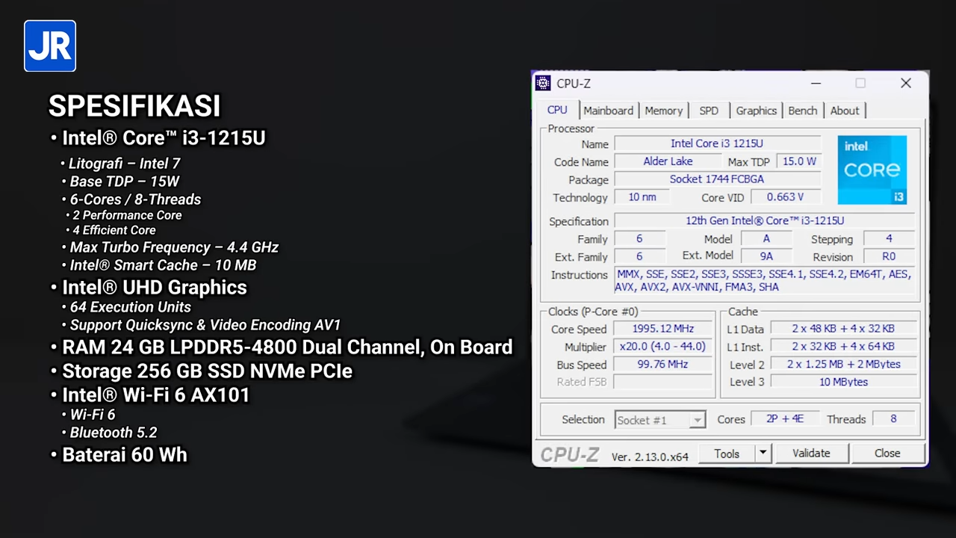Screen dimensions: 956x538
Task: Click the Revision value R0
Action: pyautogui.click(x=889, y=256)
